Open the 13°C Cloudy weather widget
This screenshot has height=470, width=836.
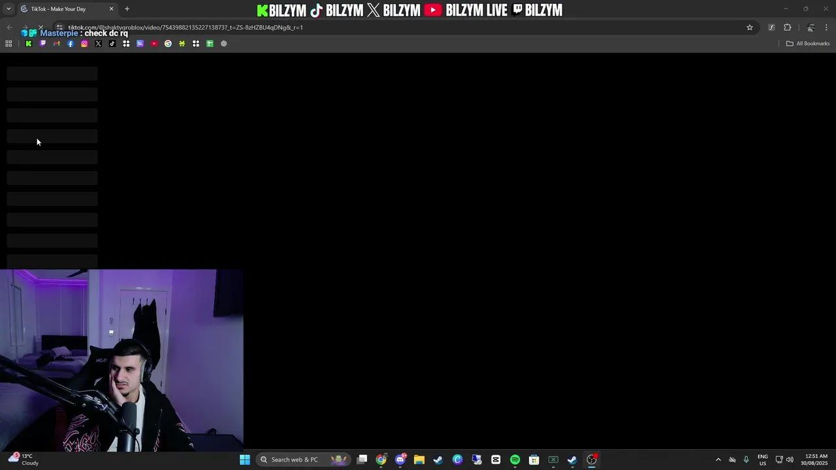click(x=24, y=460)
